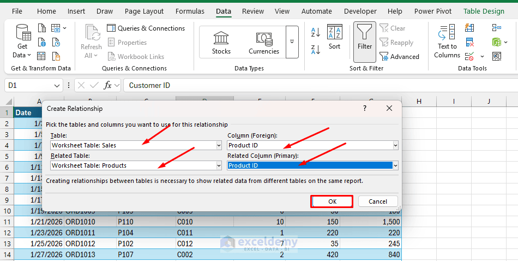
Task: Expand the Data Types gallery
Action: click(292, 42)
